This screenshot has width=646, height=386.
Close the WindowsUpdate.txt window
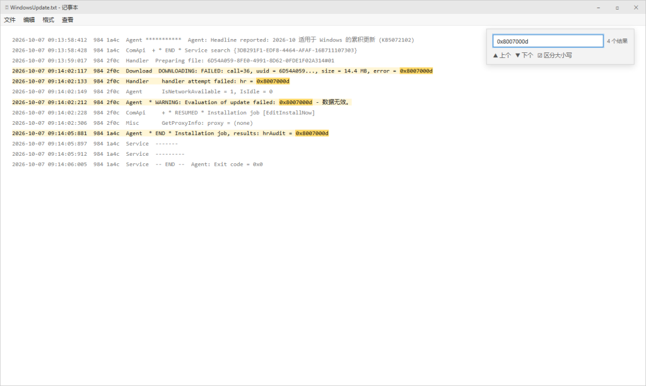[636, 8]
